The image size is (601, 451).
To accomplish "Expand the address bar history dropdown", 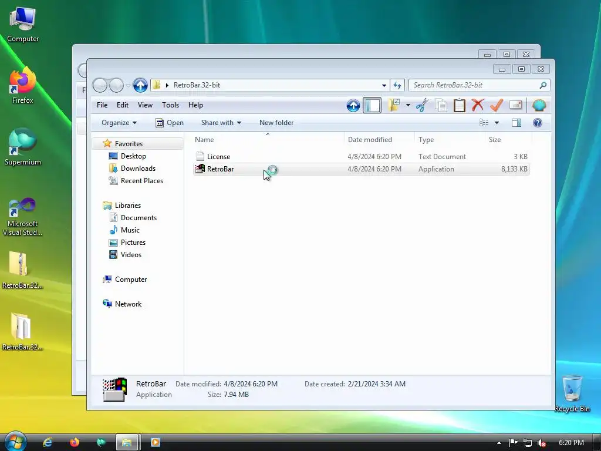I will pyautogui.click(x=384, y=85).
